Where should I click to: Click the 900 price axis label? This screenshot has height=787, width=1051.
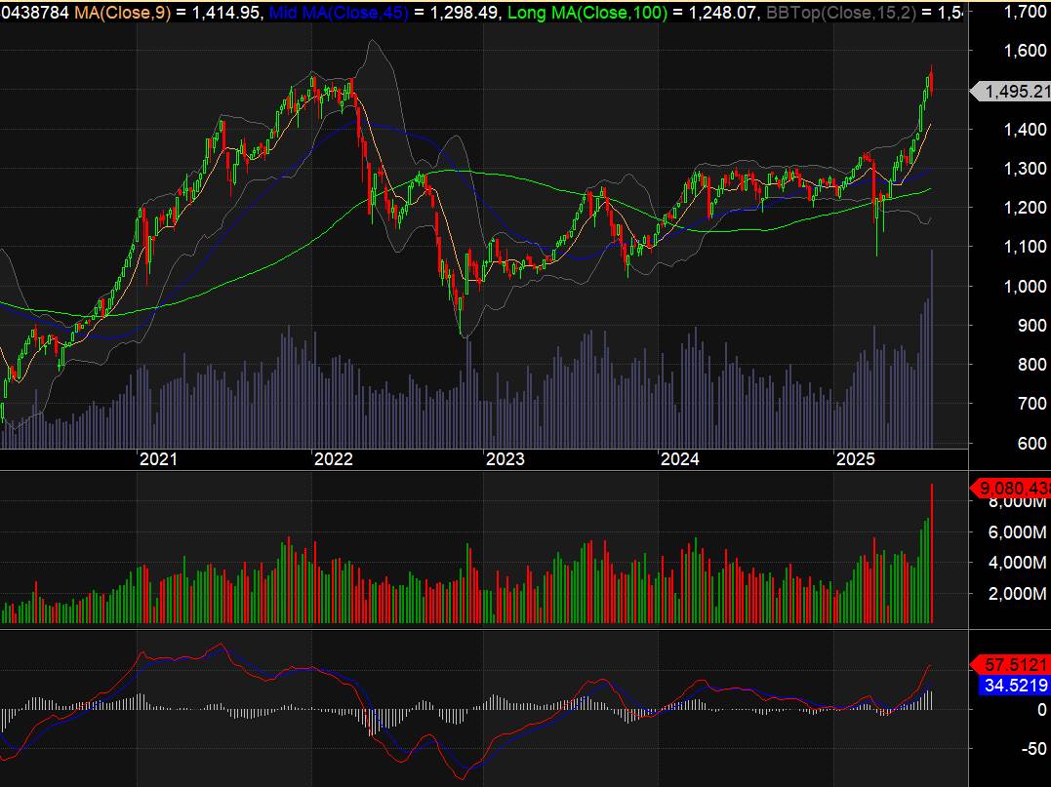(1031, 326)
